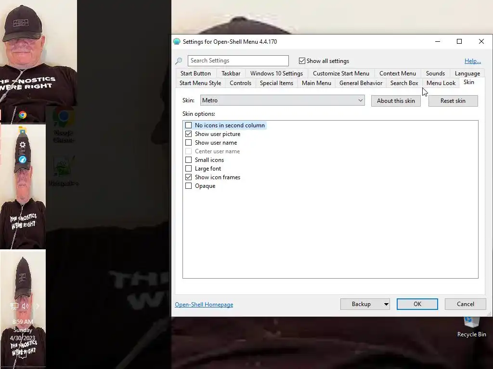Focus the Search Settings input field
The image size is (493, 369).
pyautogui.click(x=238, y=61)
